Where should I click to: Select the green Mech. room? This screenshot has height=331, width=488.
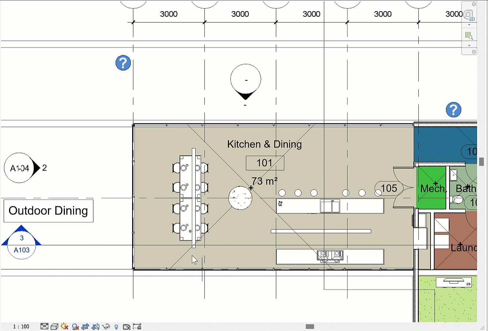[431, 188]
